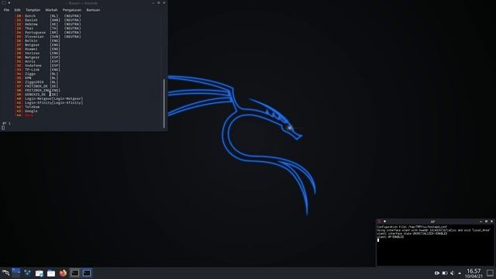Click the show desktop button
Image resolution: width=496 pixels, height=279 pixels.
click(x=490, y=273)
